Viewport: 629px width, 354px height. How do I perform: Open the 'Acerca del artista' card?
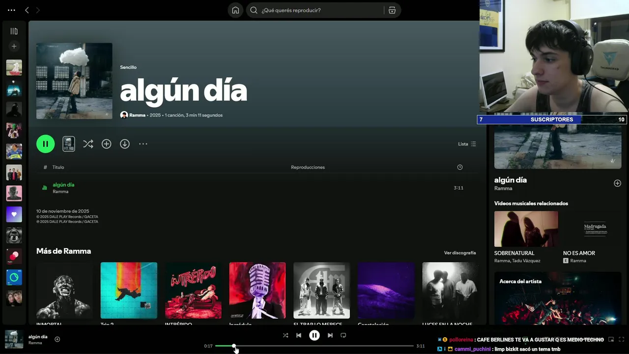tap(558, 298)
